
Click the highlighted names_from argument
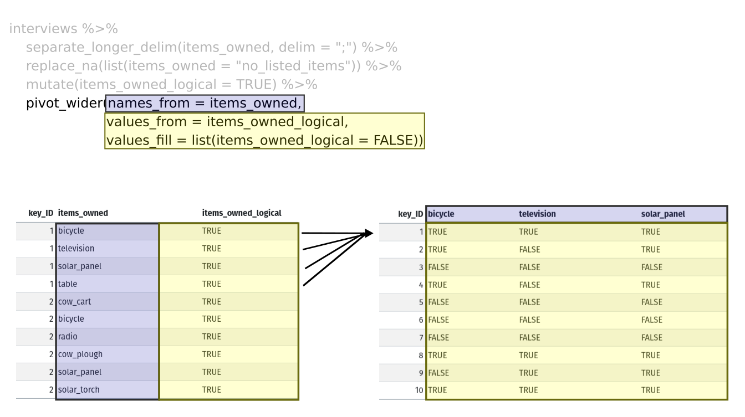204,103
